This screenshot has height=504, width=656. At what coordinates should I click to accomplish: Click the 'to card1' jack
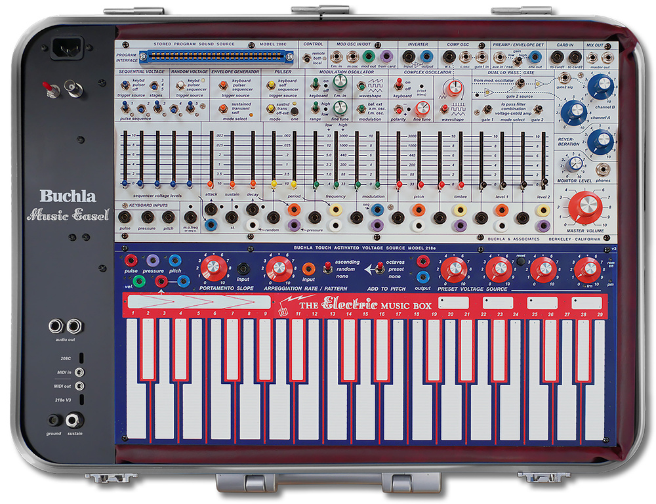pyautogui.click(x=557, y=57)
